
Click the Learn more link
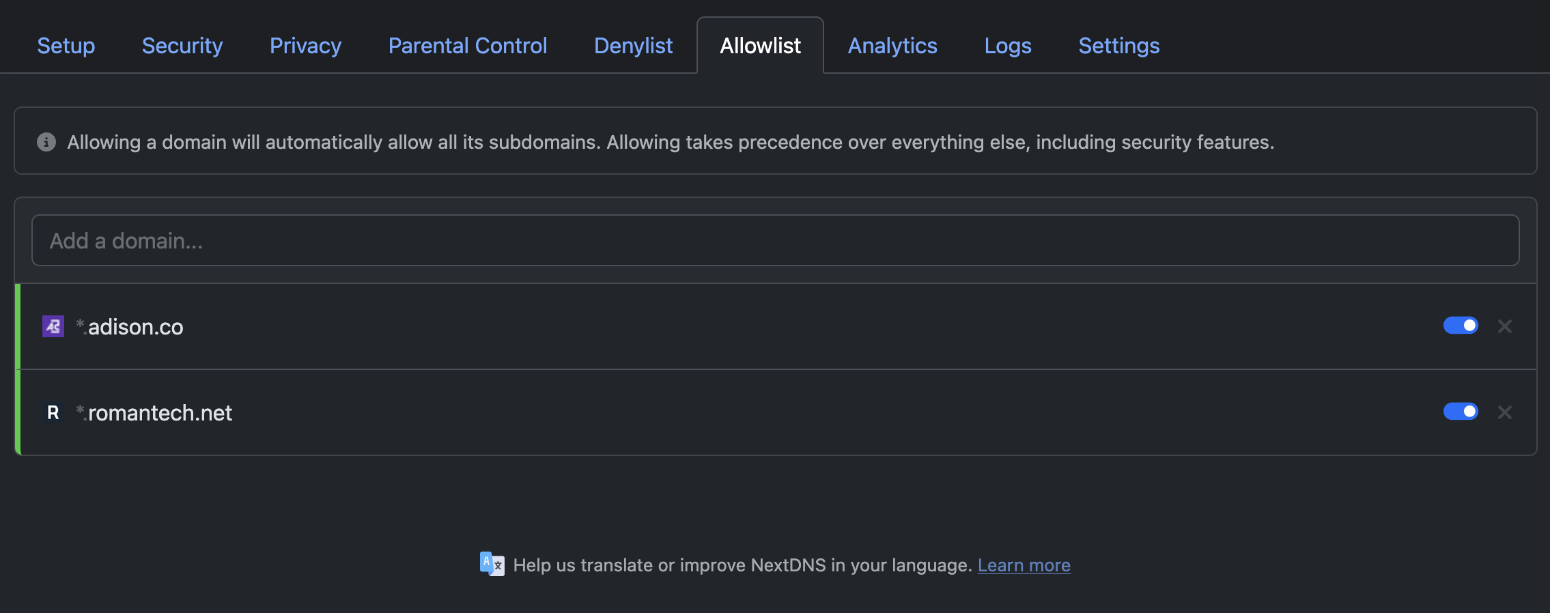point(1024,565)
